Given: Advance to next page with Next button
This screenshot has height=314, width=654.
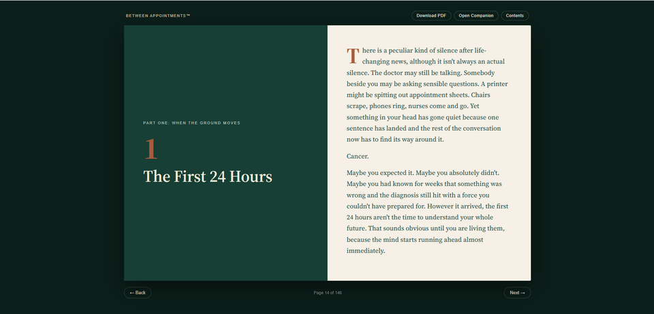Looking at the screenshot, I should [x=517, y=293].
